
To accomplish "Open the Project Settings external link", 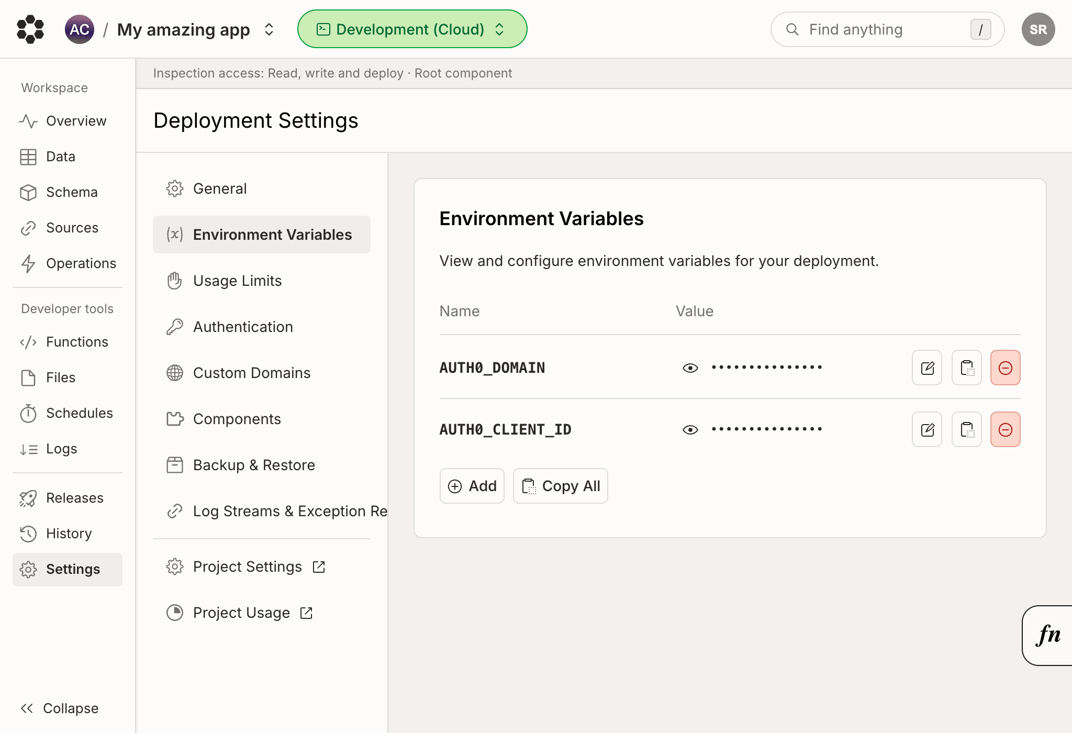I will tap(262, 567).
